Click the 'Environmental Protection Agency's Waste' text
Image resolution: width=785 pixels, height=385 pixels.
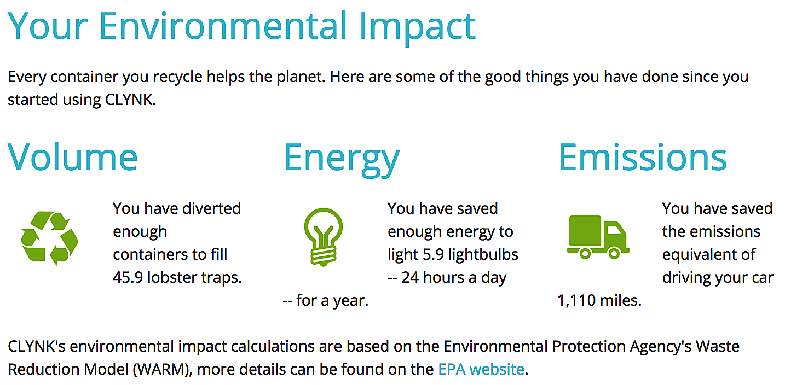(x=591, y=346)
